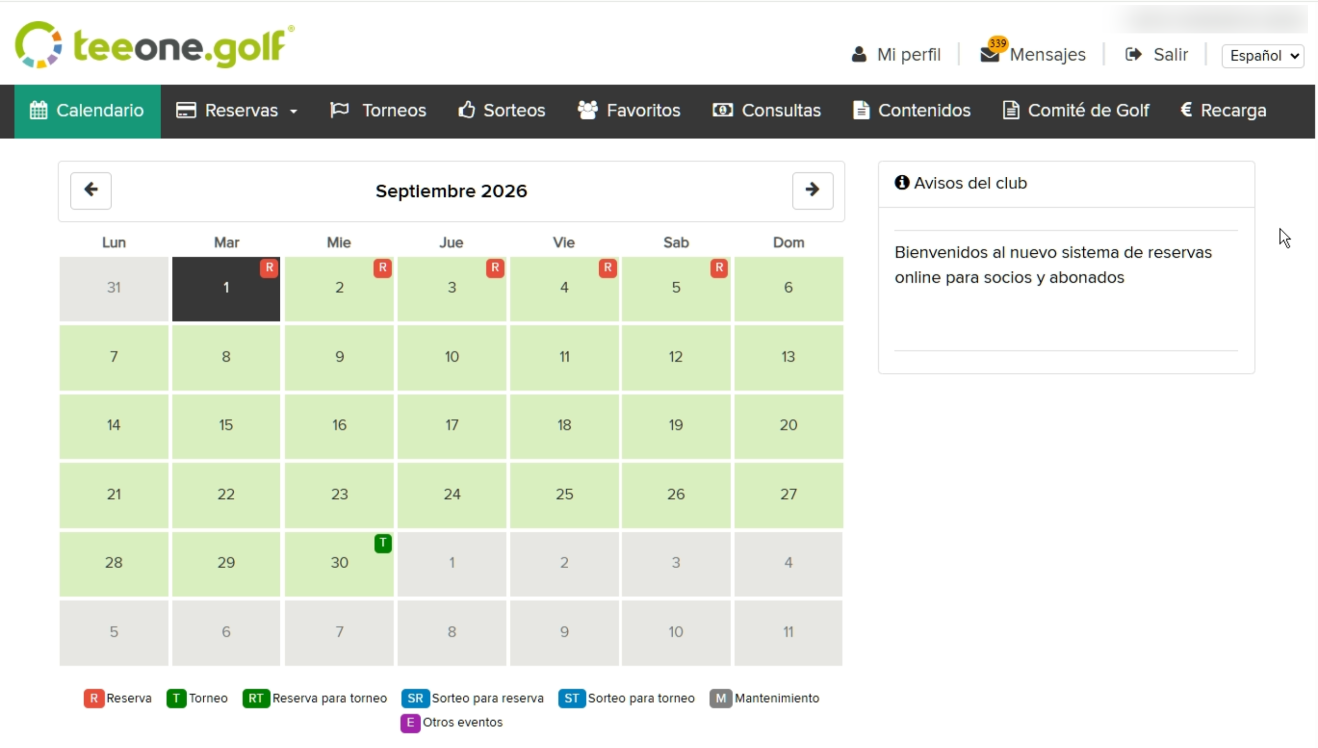
Task: Click the Torneos flag icon
Action: [x=340, y=110]
